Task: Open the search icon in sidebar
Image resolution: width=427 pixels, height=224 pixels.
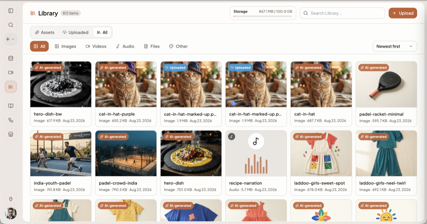Action: coord(11,25)
